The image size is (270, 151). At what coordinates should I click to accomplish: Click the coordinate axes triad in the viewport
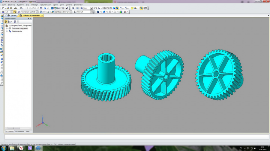43,122
